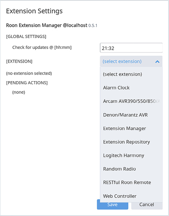The width and height of the screenshot is (169, 216).
Task: Click the 0.5.1 version label
Action: (93, 25)
